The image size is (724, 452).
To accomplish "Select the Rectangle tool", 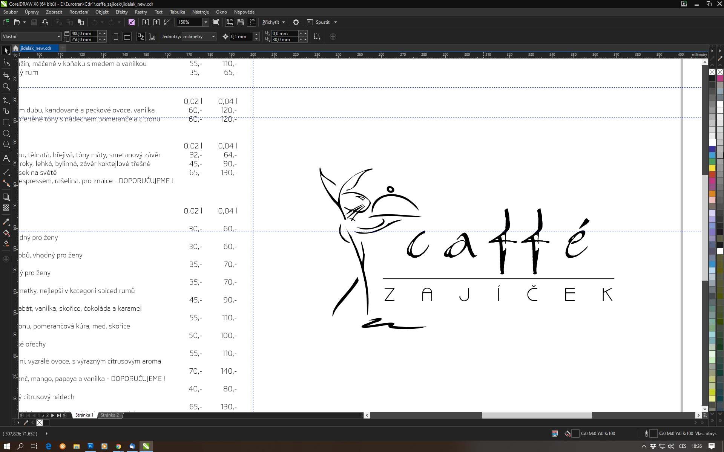I will click(x=6, y=122).
